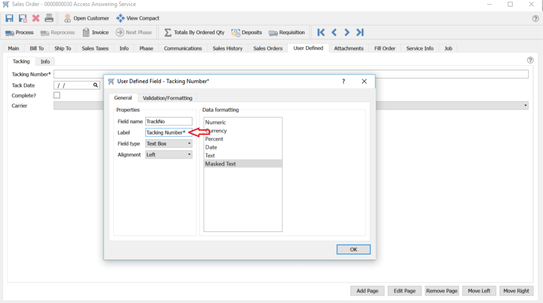This screenshot has height=303, width=543.
Task: Click the red Delete X icon
Action: click(36, 18)
